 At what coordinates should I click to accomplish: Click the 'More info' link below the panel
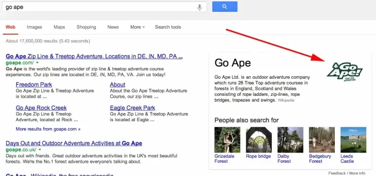[x=357, y=173]
